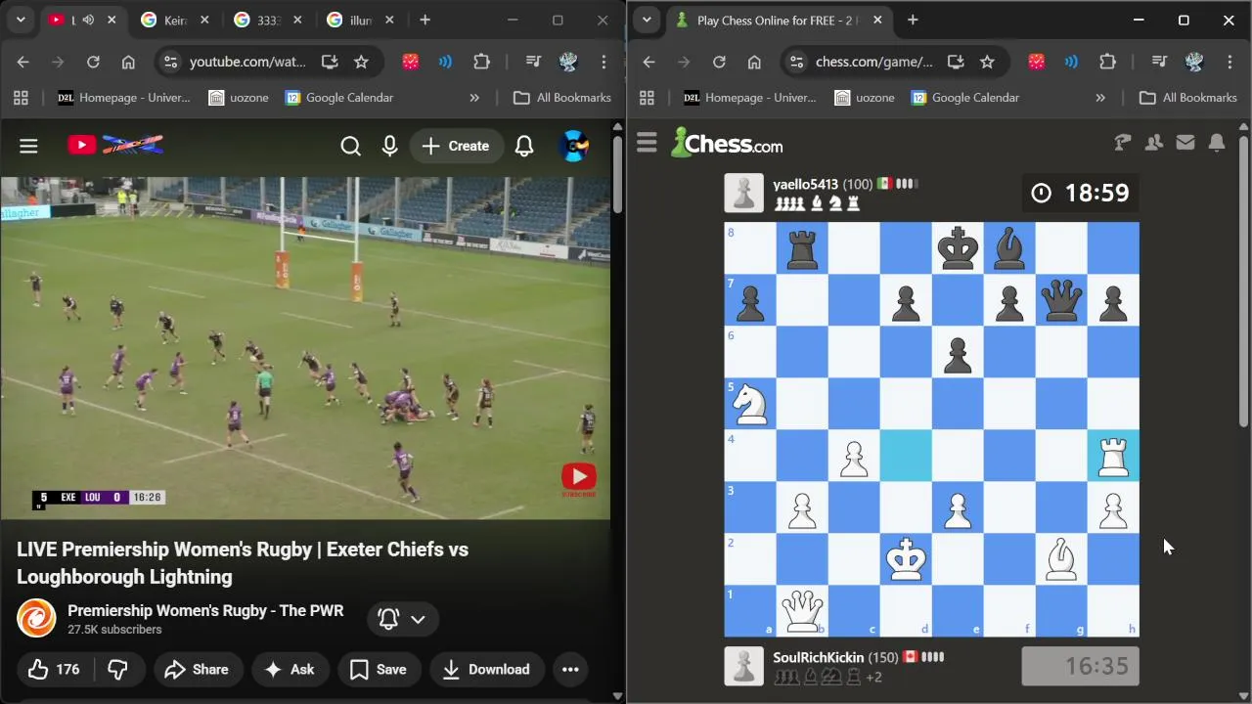The image size is (1252, 704).
Task: Open Extensions puzzle icon in chess.com window
Action: (1107, 62)
